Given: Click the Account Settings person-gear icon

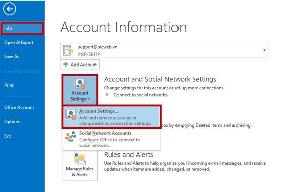Looking at the screenshot, I should pyautogui.click(x=80, y=84).
